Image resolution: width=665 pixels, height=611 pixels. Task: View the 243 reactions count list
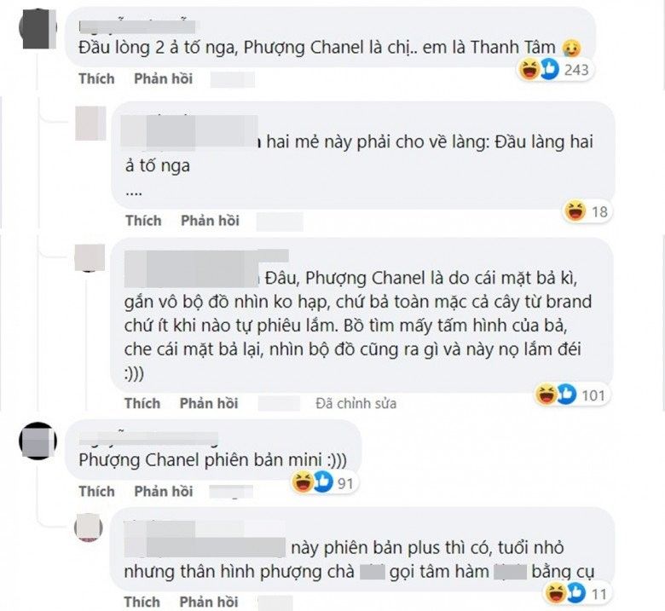576,70
